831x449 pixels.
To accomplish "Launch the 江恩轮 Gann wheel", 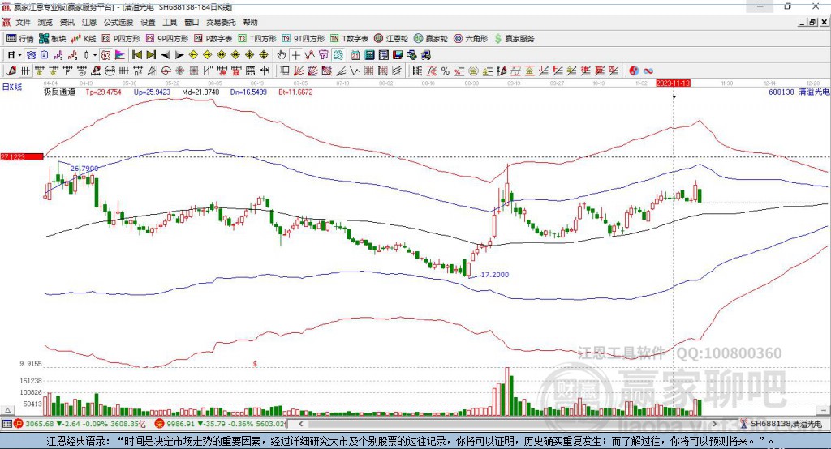I will (x=391, y=39).
